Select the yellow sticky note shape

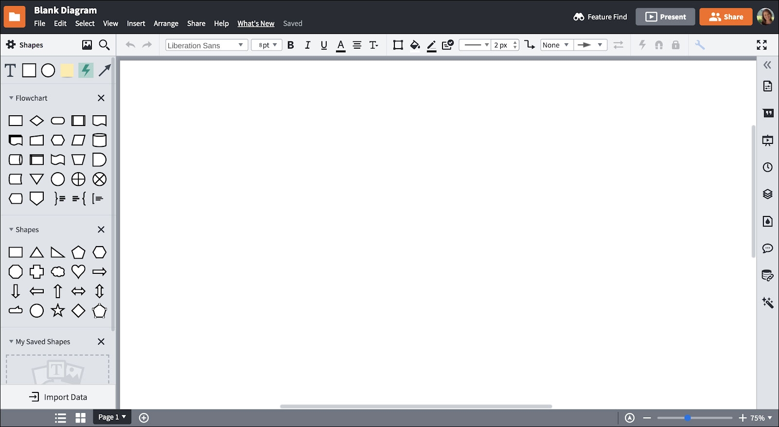67,71
